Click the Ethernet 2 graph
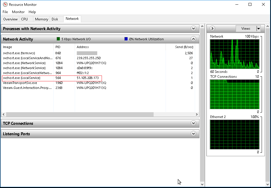The image size is (271, 188). 234,135
